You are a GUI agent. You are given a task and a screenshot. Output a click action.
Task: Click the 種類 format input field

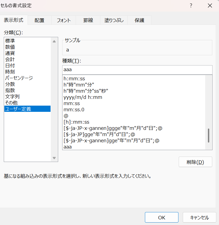[x=137, y=70]
